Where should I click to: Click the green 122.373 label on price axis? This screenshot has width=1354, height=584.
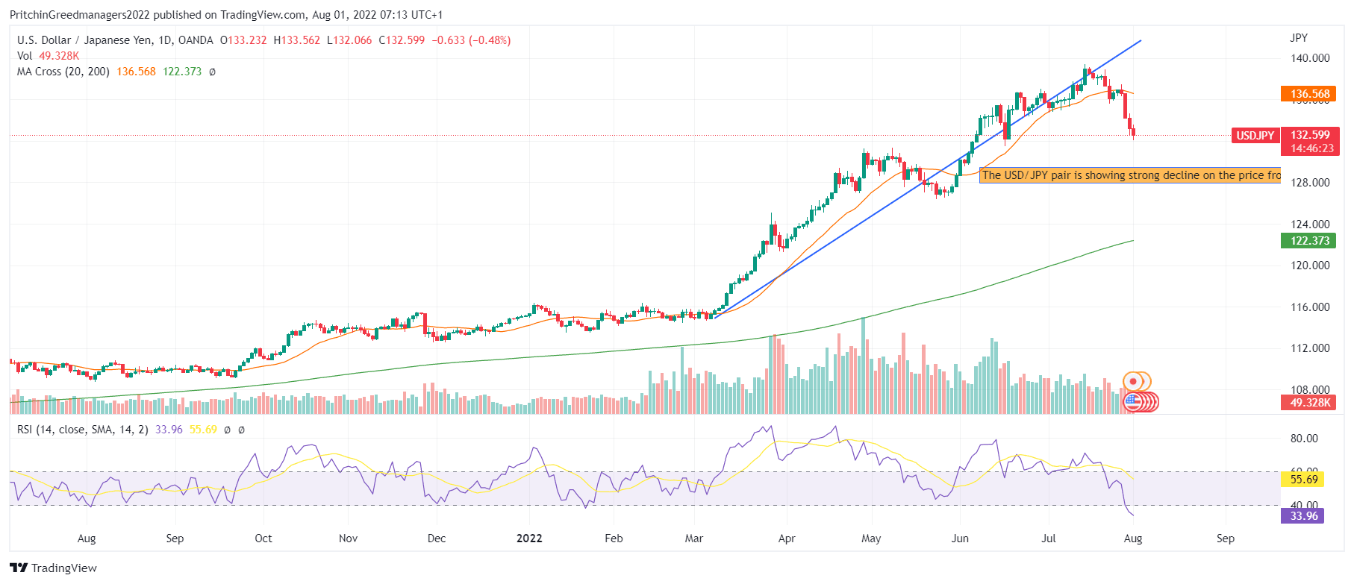click(1310, 241)
